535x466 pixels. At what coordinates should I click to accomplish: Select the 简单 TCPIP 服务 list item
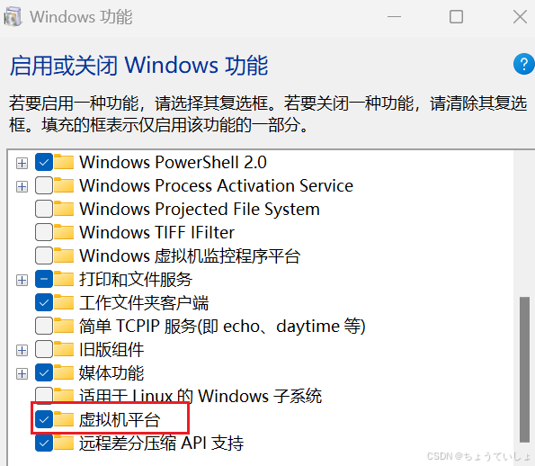tap(222, 326)
